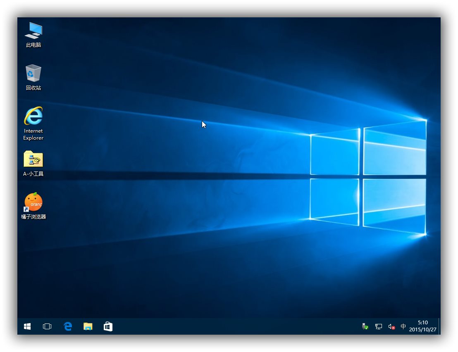Open File Explorer from the taskbar
Screen dimensions: 458x352
coord(88,326)
